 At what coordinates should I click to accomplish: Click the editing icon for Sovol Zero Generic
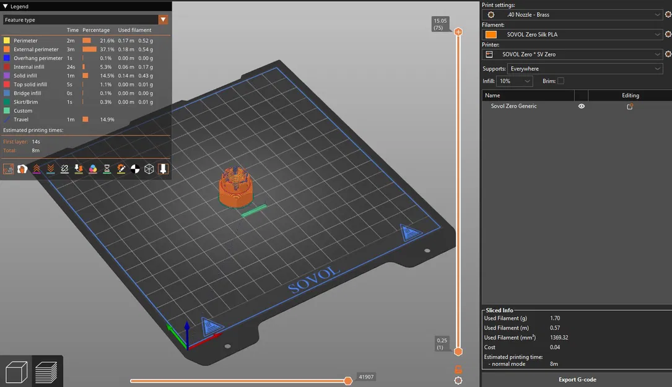(x=630, y=107)
